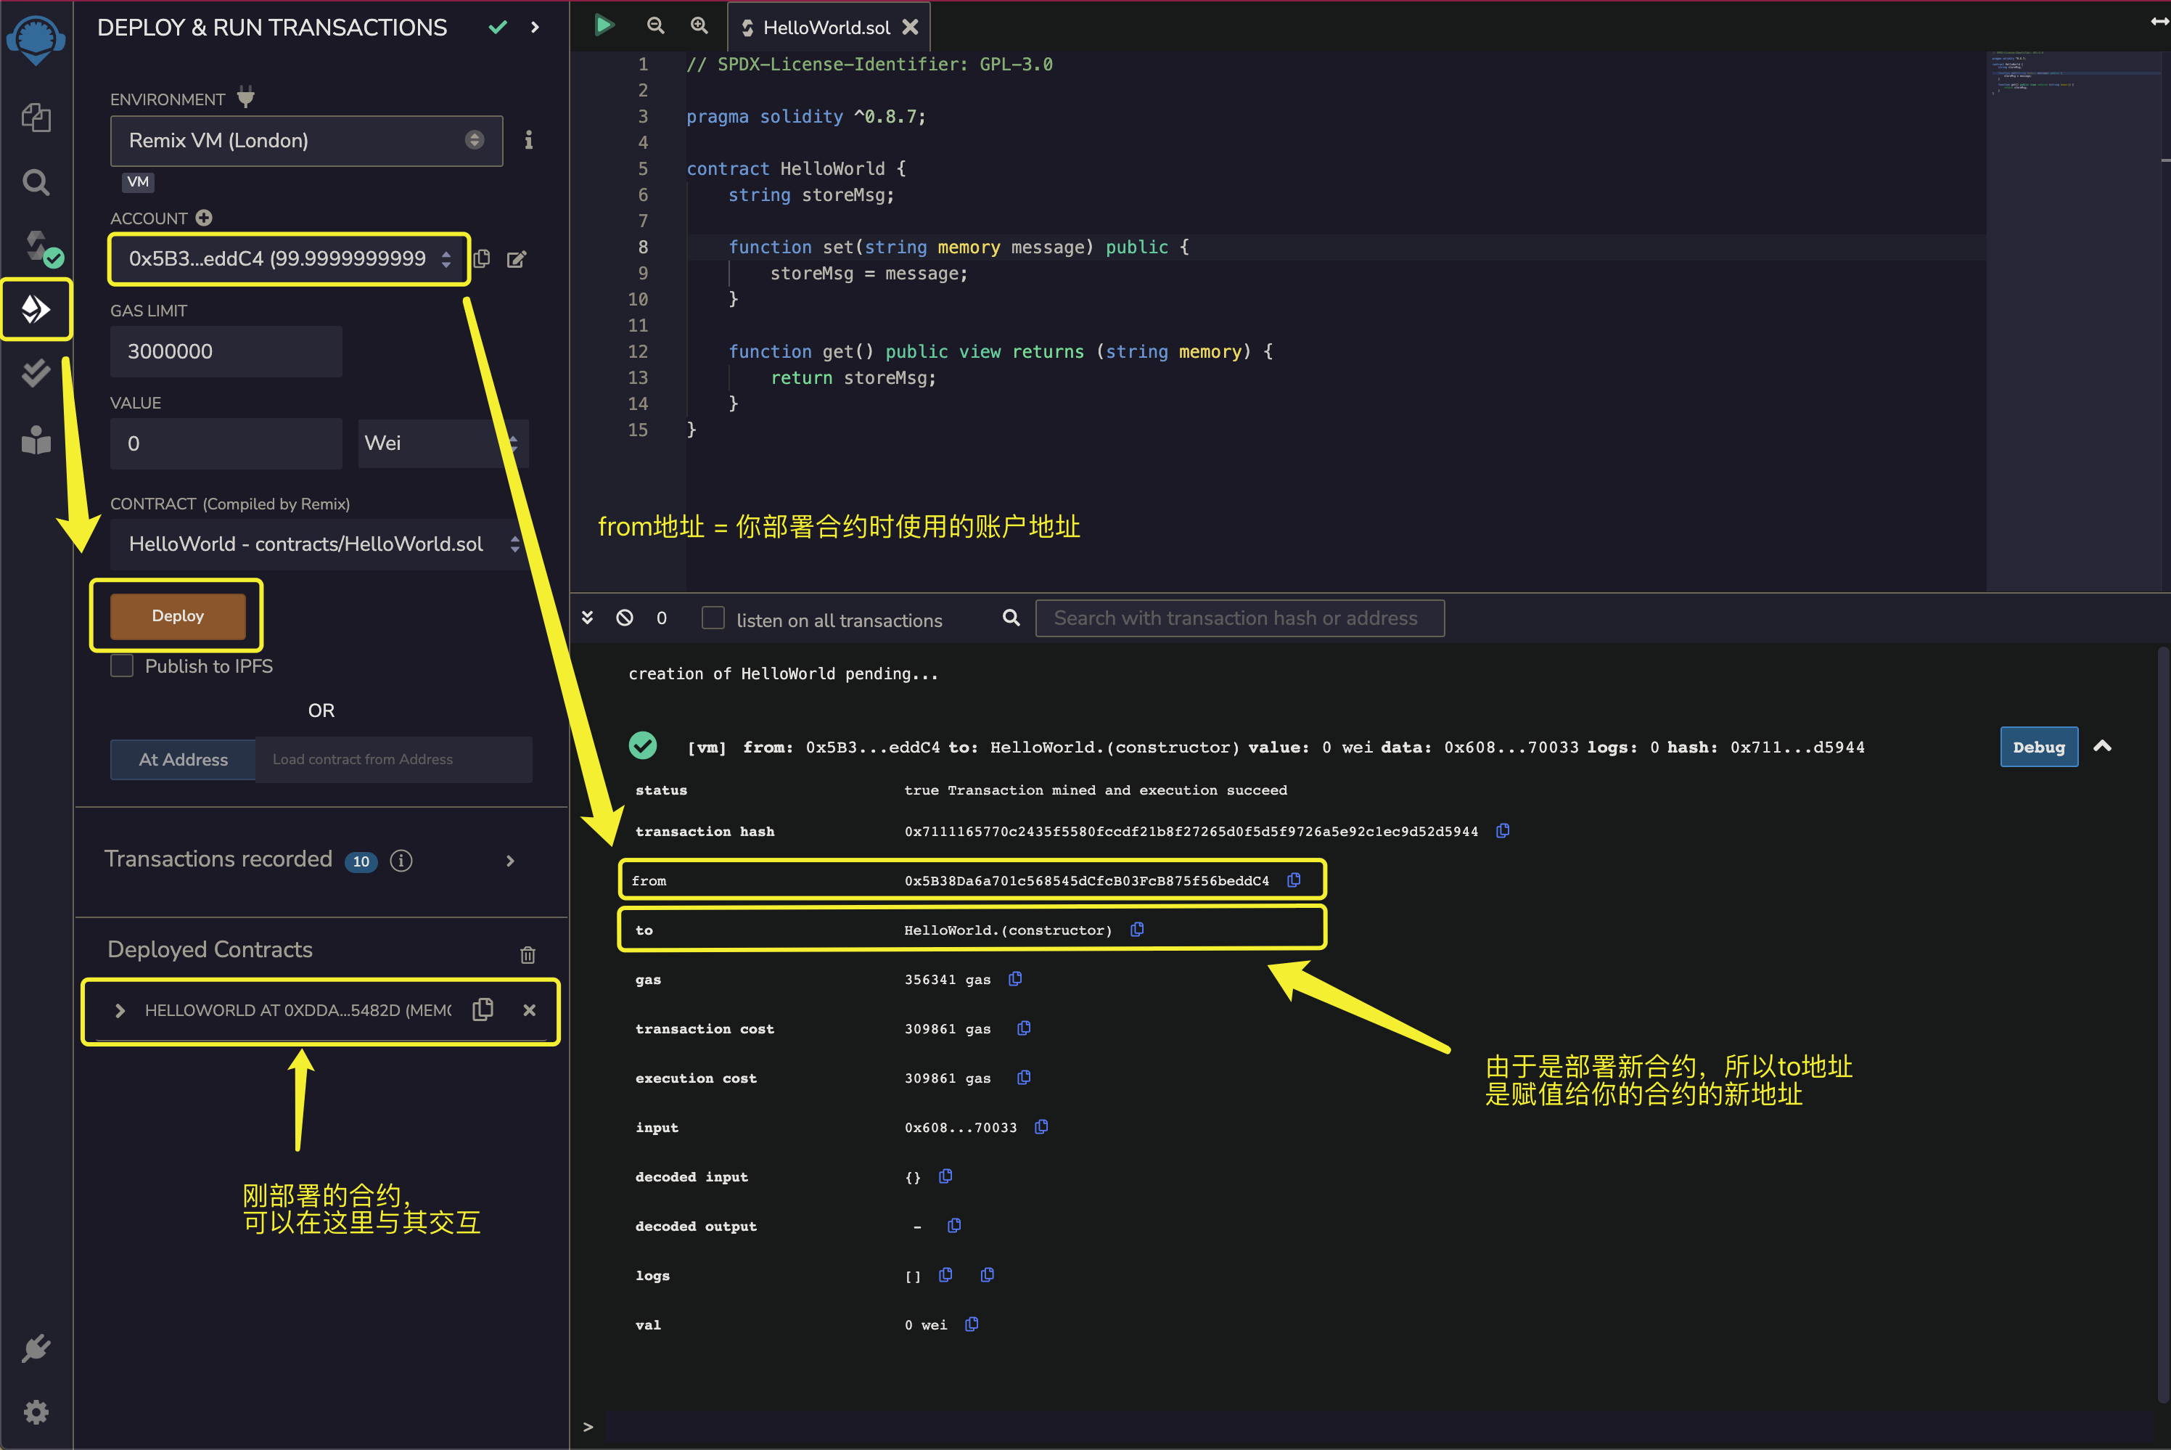Open the Solidity compiler plugin icon
Image resolution: width=2171 pixels, height=1450 pixels.
[38, 246]
